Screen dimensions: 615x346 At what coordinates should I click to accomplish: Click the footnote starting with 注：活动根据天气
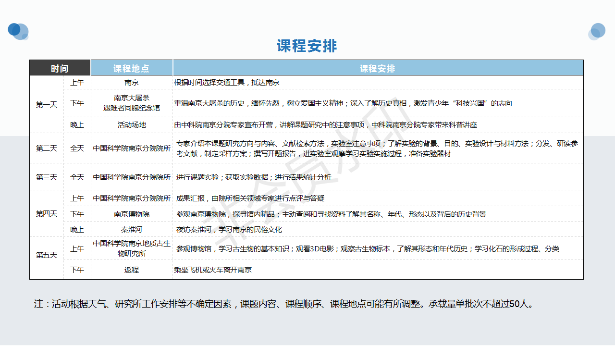pyautogui.click(x=283, y=304)
